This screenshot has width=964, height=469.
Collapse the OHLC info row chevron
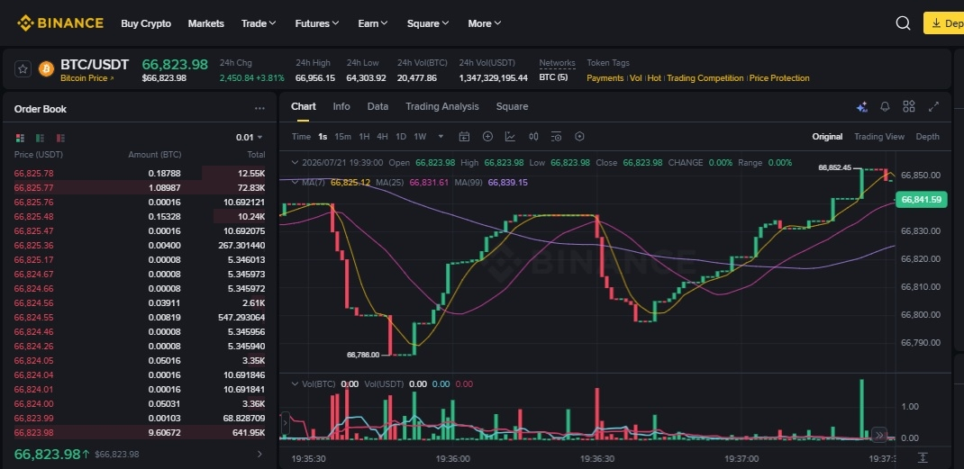click(x=294, y=163)
